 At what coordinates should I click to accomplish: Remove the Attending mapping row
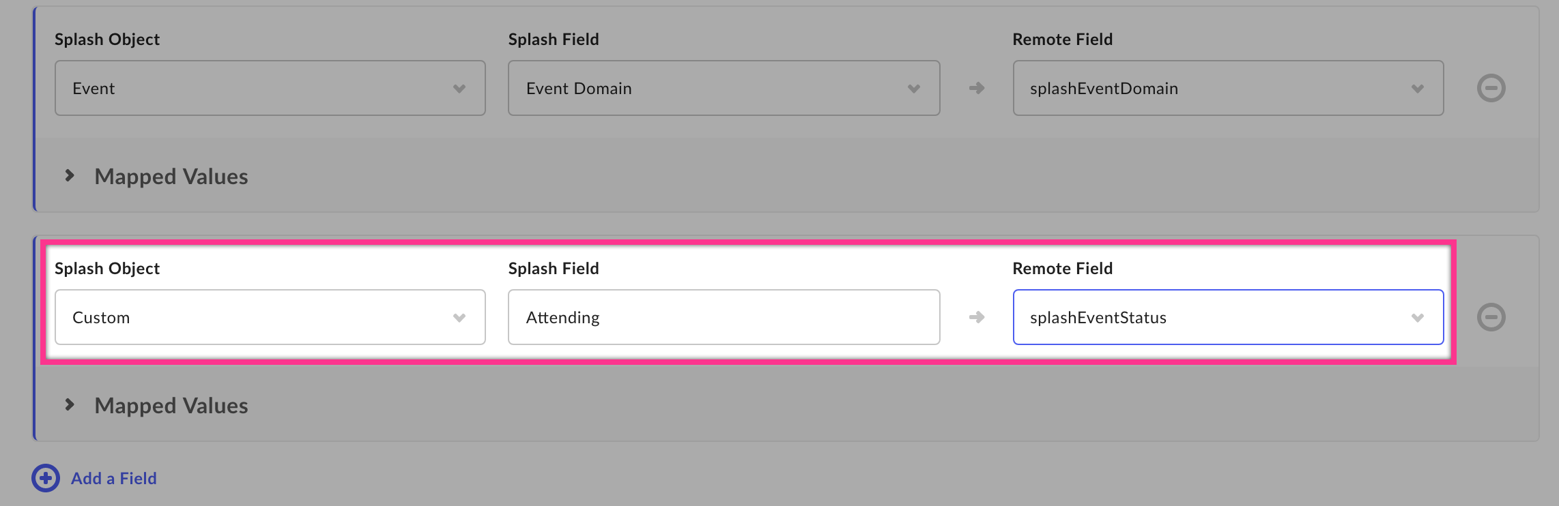coord(1491,317)
